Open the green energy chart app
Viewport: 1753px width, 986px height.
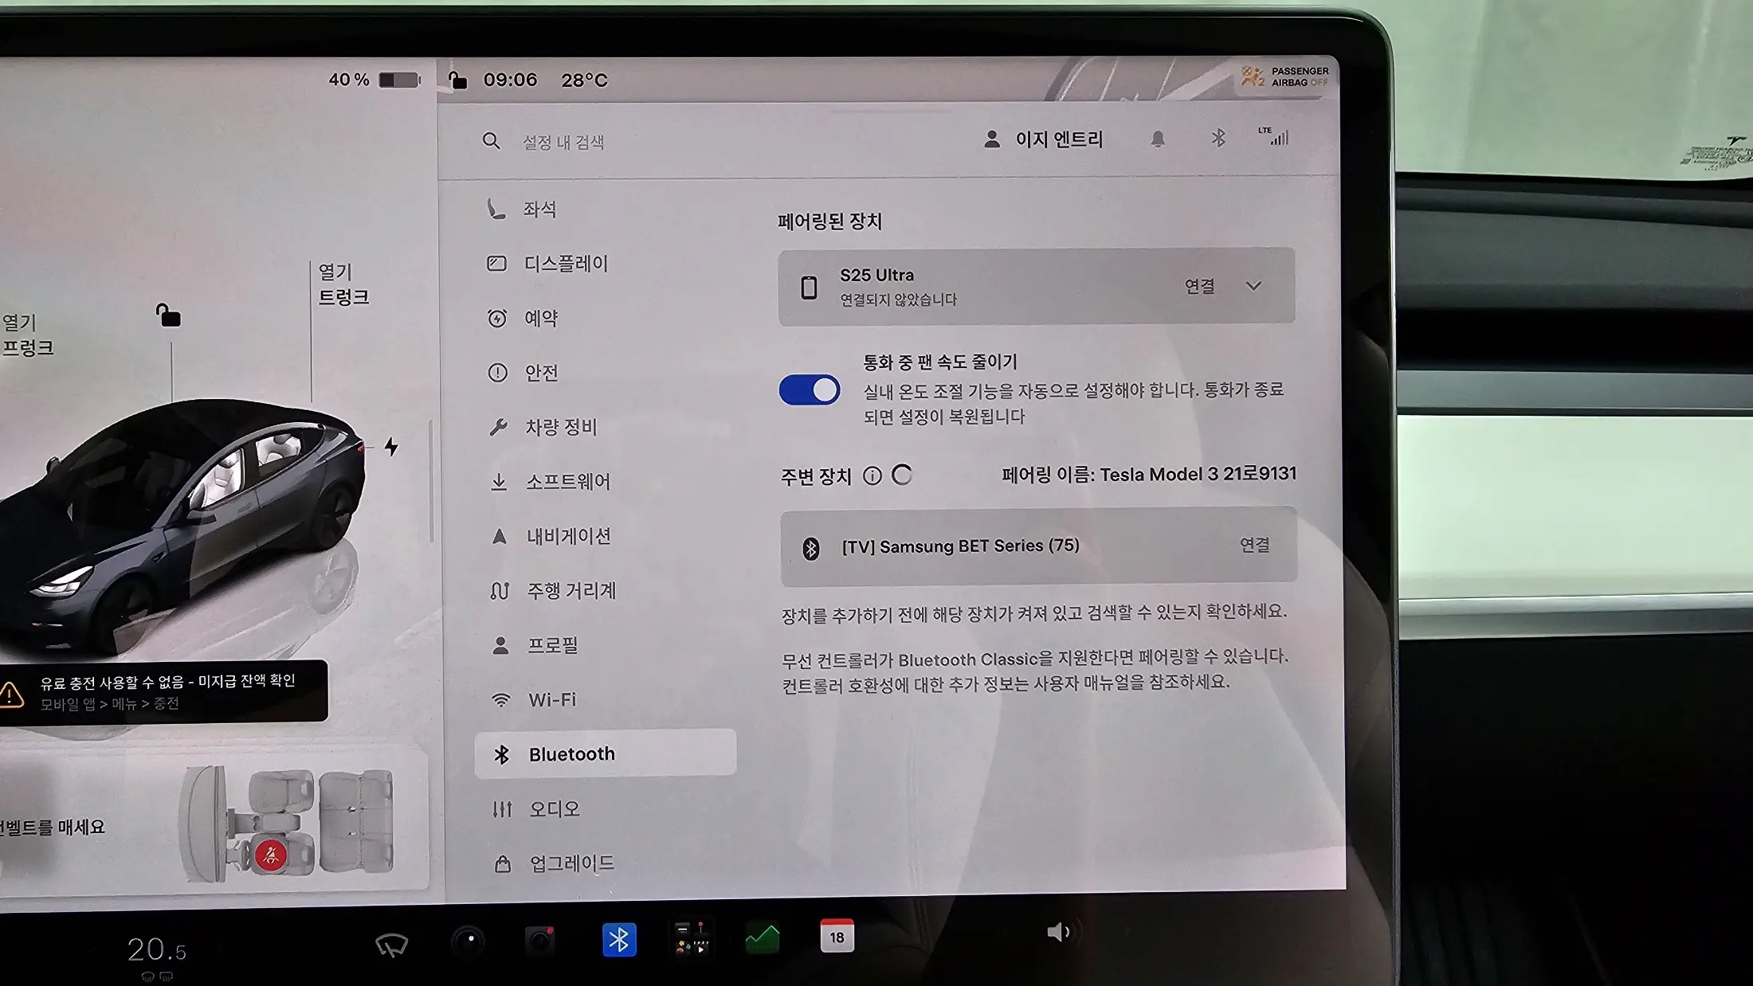763,938
